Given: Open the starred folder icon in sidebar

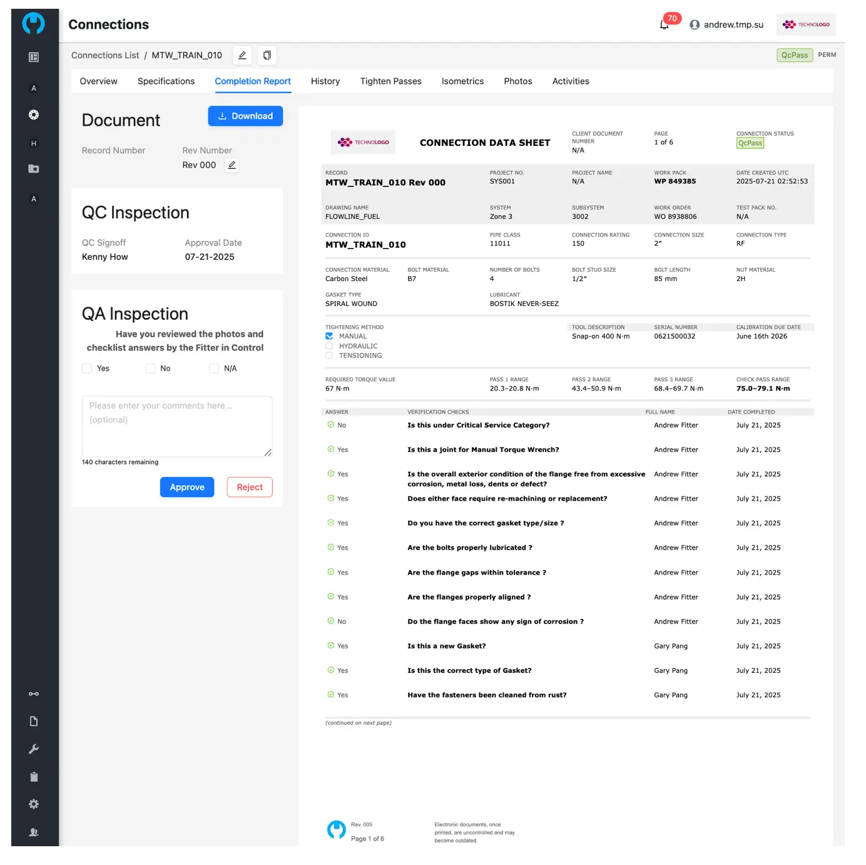Looking at the screenshot, I should pyautogui.click(x=34, y=169).
